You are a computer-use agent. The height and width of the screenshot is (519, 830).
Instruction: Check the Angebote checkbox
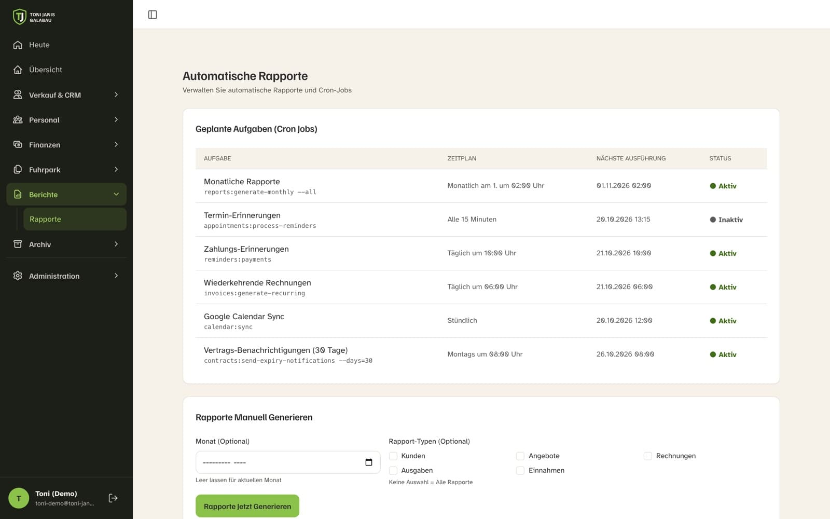[520, 456]
